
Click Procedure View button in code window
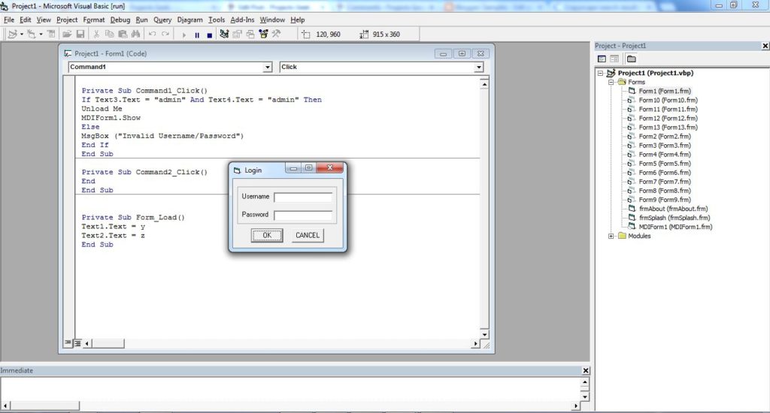tap(68, 343)
